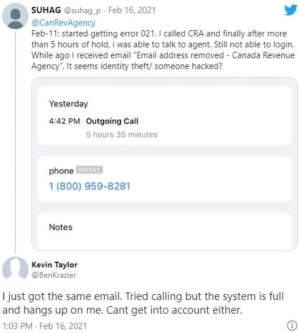Open the Kevin Taylor display name
Image resolution: width=299 pixels, height=333 pixels.
tap(54, 265)
